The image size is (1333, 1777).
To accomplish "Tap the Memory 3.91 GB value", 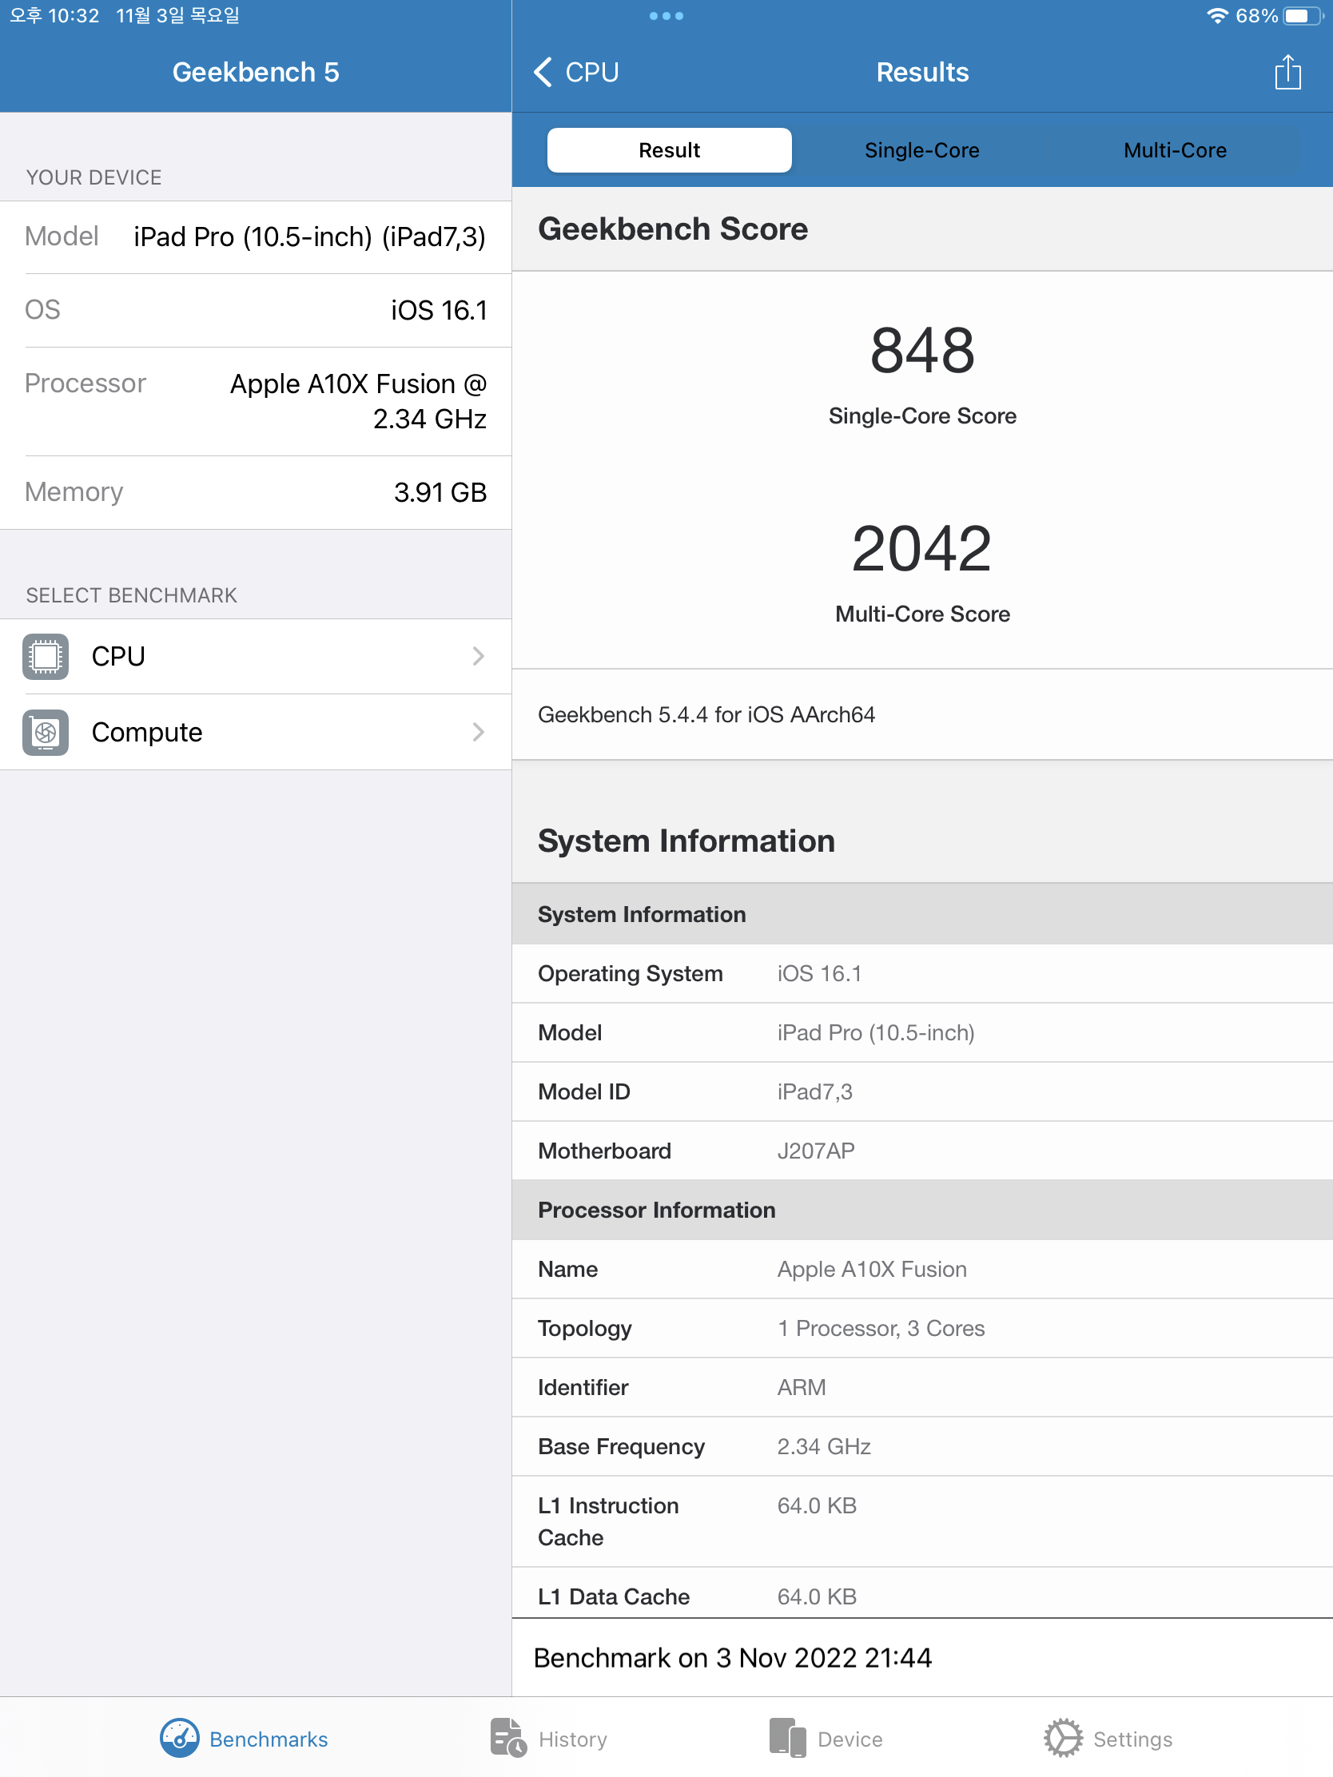I will (440, 492).
